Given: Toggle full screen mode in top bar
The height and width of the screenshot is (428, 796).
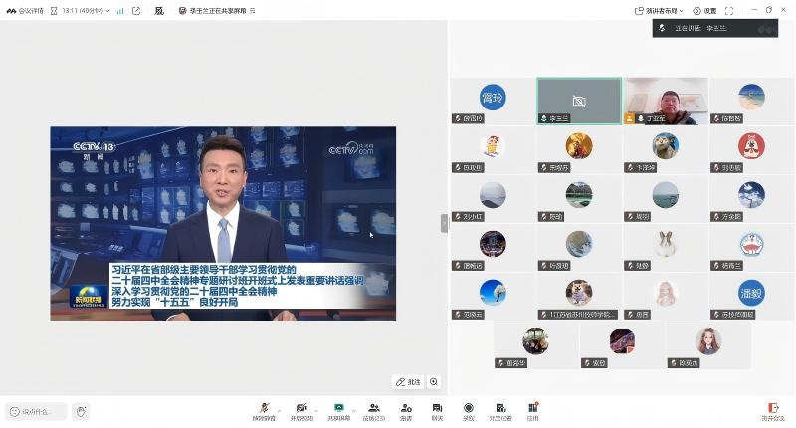Looking at the screenshot, I should [x=729, y=11].
